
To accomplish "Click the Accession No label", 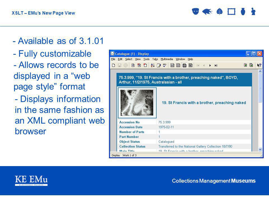I will (x=129, y=122).
